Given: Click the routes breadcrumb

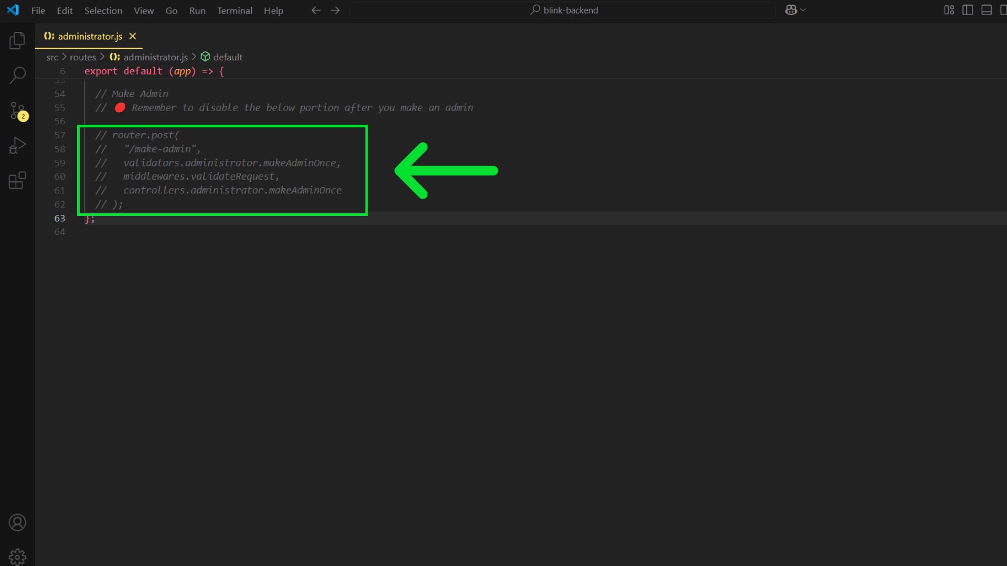Looking at the screenshot, I should pos(83,57).
